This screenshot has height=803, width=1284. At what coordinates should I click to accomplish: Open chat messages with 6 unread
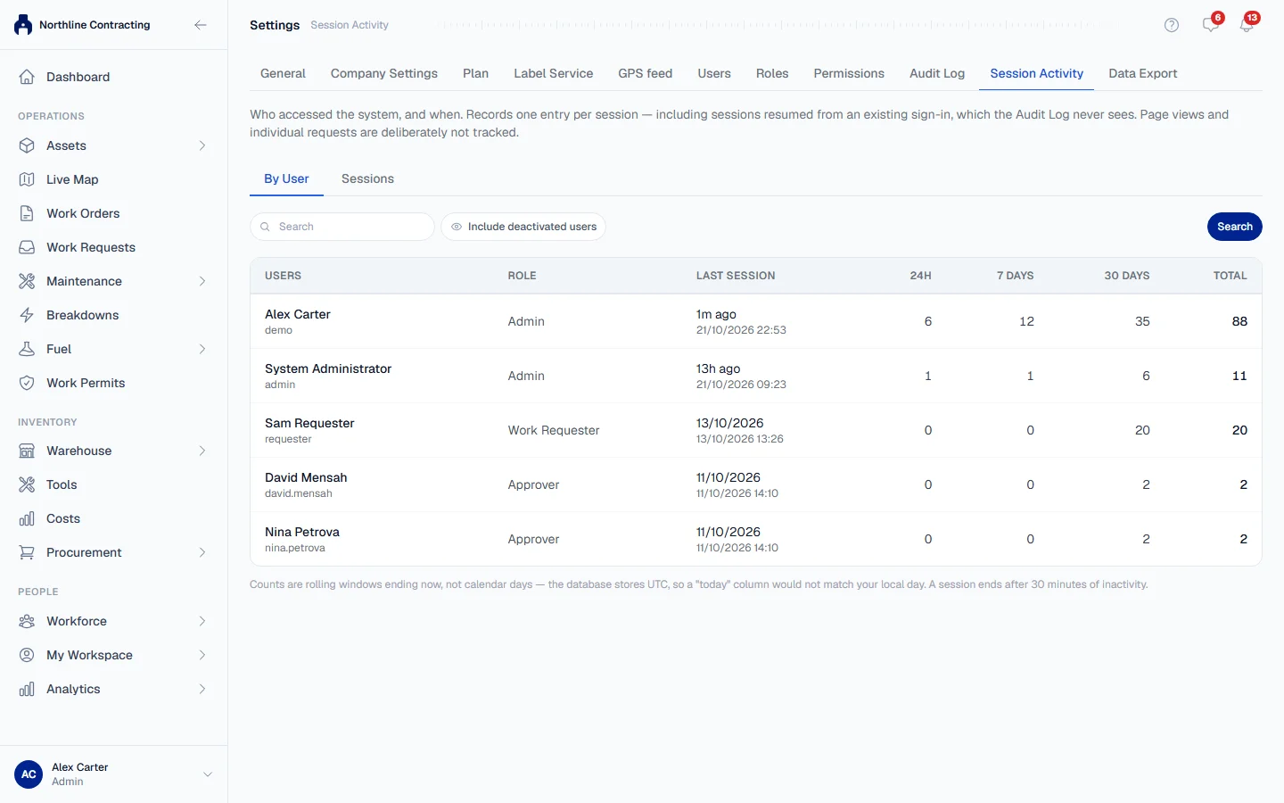coord(1211,24)
